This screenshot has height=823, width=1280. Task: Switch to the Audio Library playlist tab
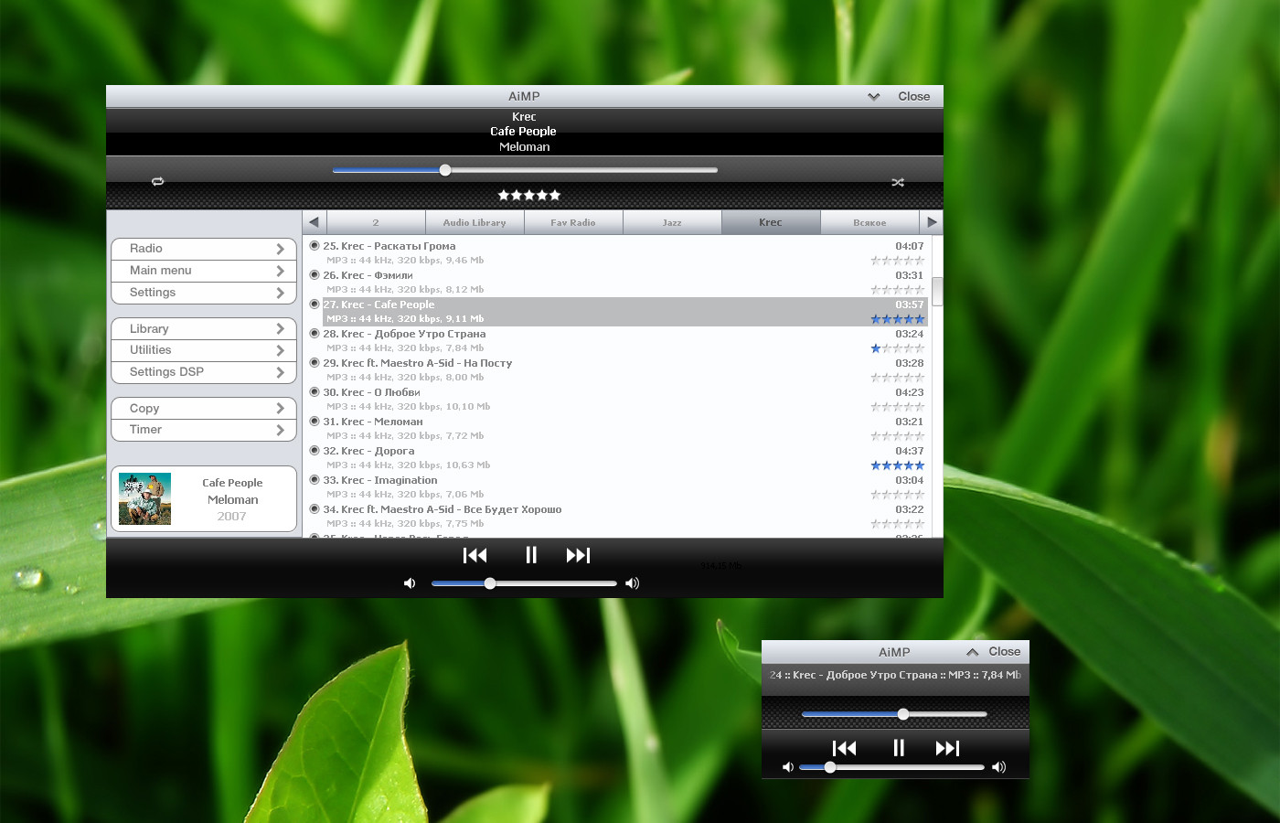[475, 222]
